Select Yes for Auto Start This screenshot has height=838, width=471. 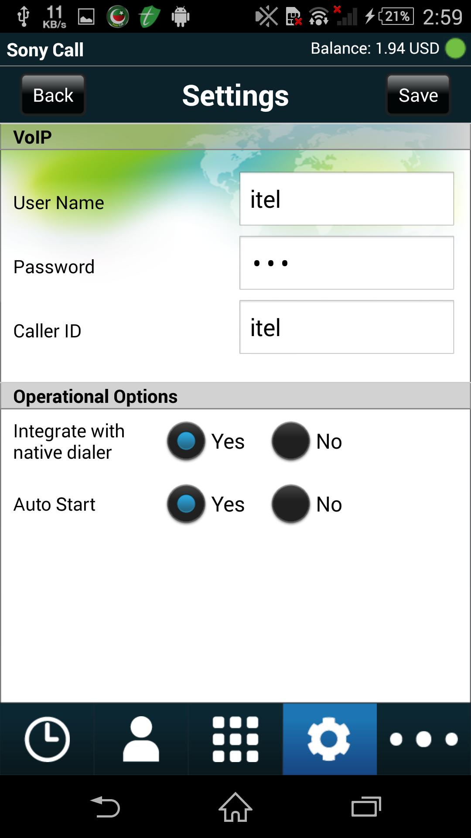186,504
